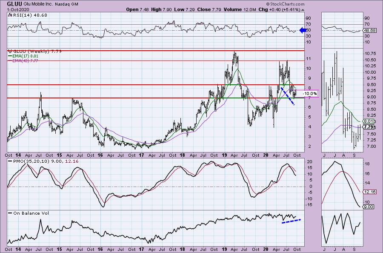Click year 20 on the bottom OBV time axis
This screenshot has width=383, height=253.
(266, 249)
